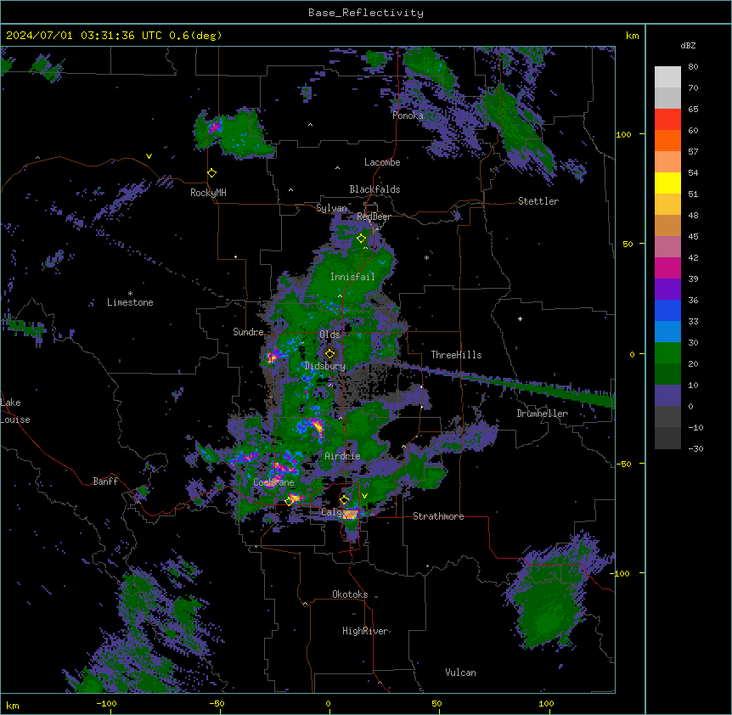Image resolution: width=732 pixels, height=715 pixels.
Task: Click the -100 tick on bottom axis
Action: [x=106, y=703]
